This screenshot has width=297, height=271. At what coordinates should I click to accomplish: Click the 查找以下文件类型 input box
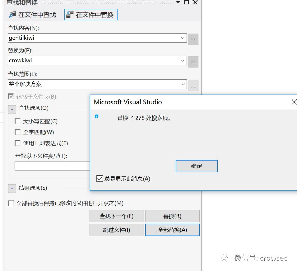[x=52, y=166]
